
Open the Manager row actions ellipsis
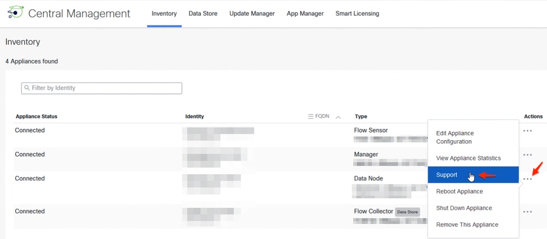click(527, 155)
